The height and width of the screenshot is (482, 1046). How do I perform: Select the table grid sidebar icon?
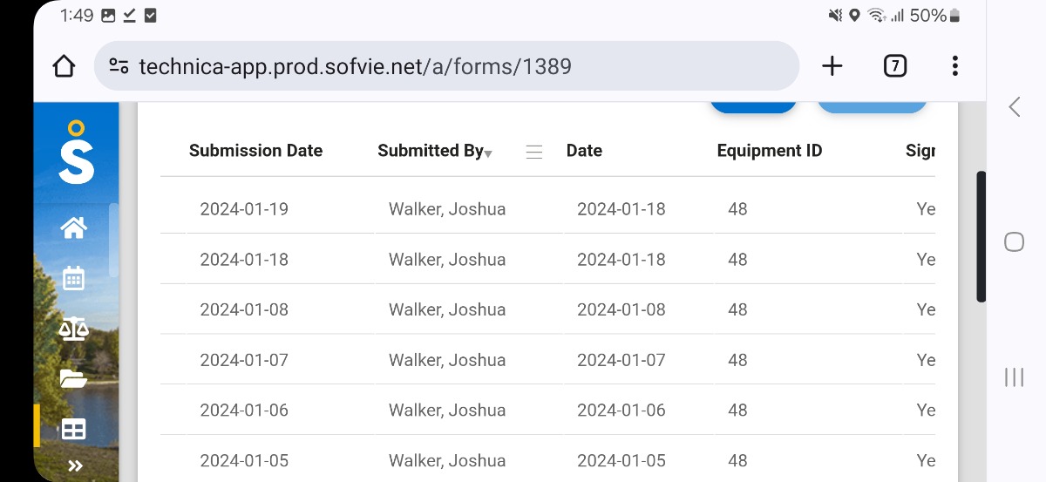pyautogui.click(x=74, y=429)
